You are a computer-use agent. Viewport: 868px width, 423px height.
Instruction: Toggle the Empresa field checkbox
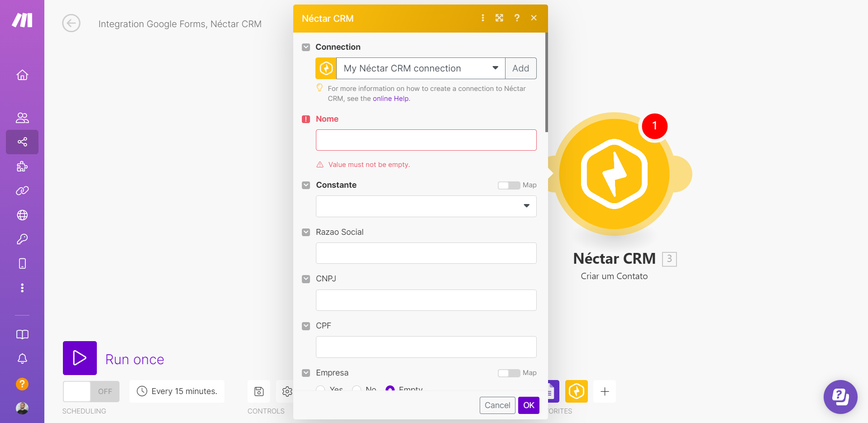pyautogui.click(x=306, y=373)
